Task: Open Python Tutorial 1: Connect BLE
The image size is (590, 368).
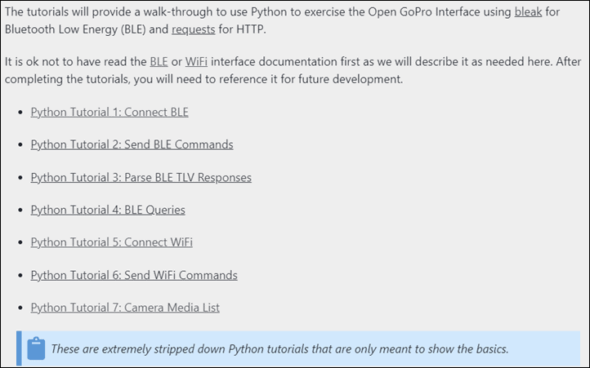Action: pos(110,113)
